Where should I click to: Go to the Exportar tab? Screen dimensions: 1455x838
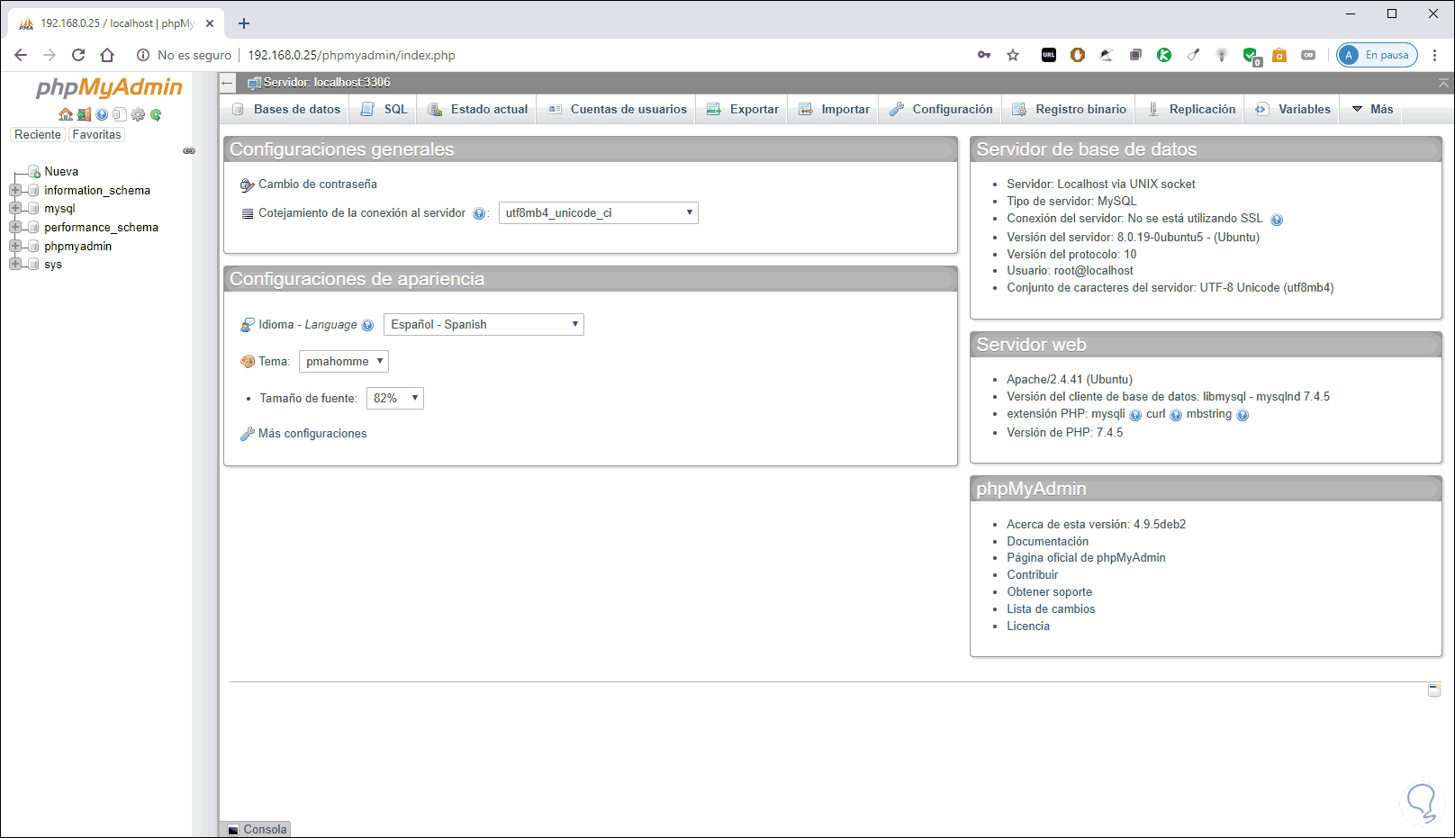point(743,109)
